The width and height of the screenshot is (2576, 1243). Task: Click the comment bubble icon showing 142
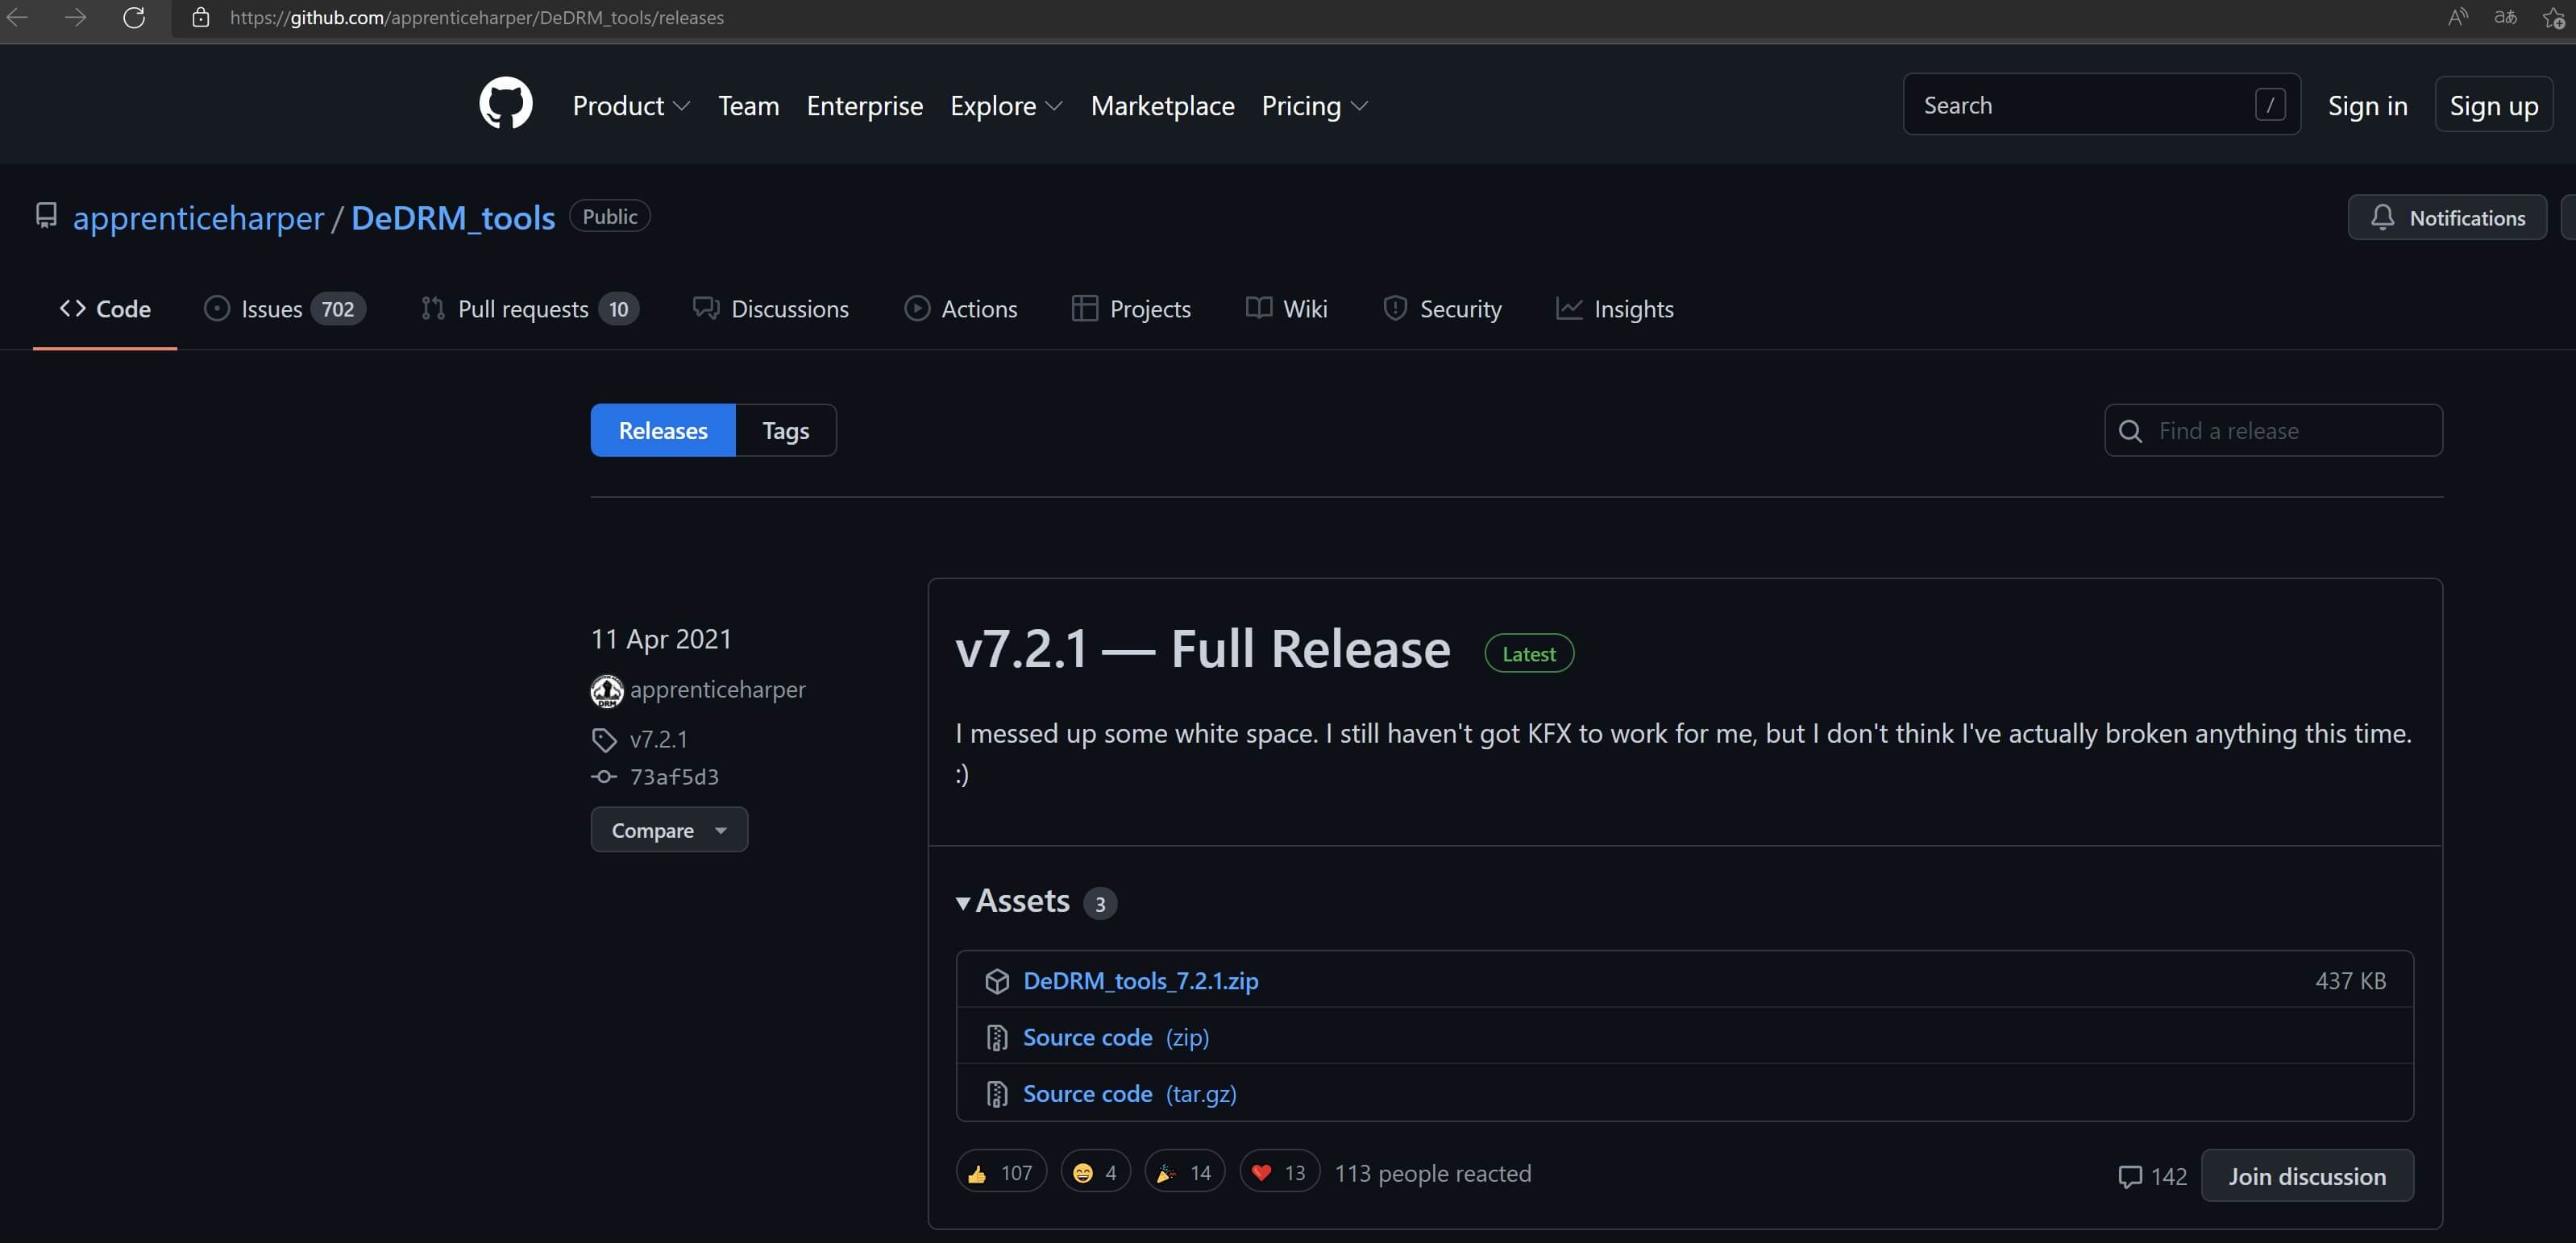[x=2130, y=1176]
